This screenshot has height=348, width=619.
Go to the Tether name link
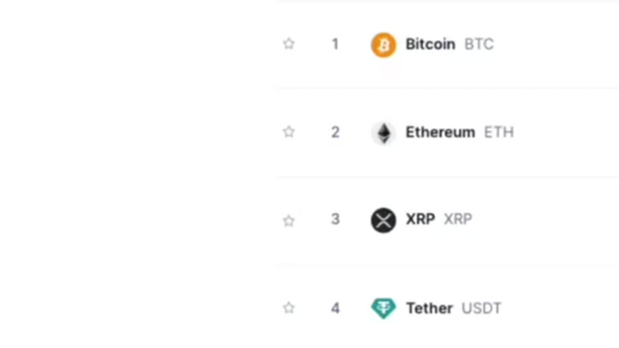429,308
